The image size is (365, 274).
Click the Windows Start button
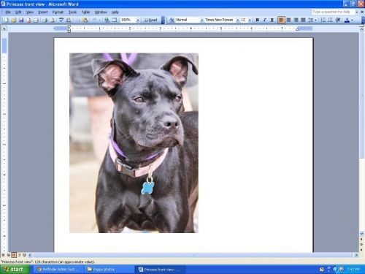15,270
